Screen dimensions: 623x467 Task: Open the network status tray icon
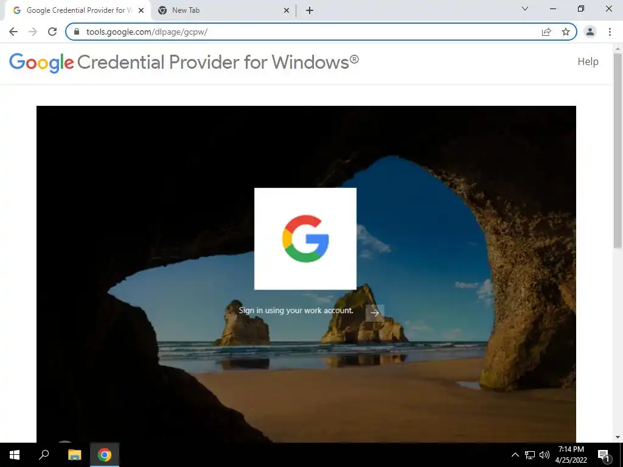coord(530,455)
